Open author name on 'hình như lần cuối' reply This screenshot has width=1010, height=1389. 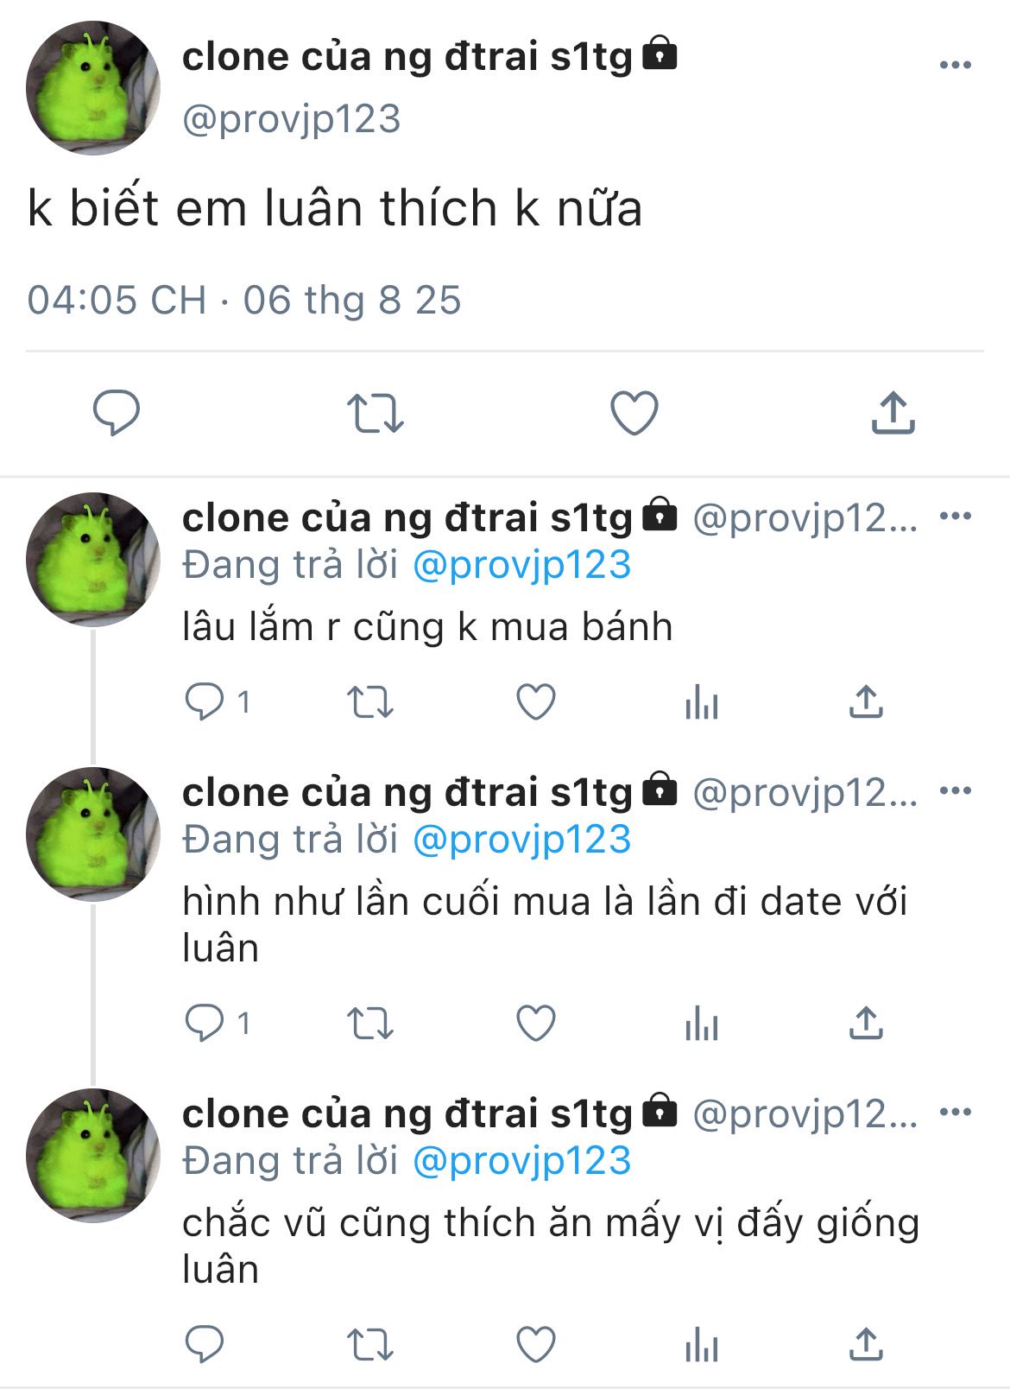point(407,793)
